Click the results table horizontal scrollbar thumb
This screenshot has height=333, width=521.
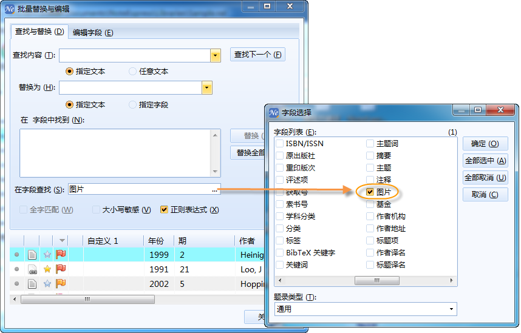pos(87,300)
